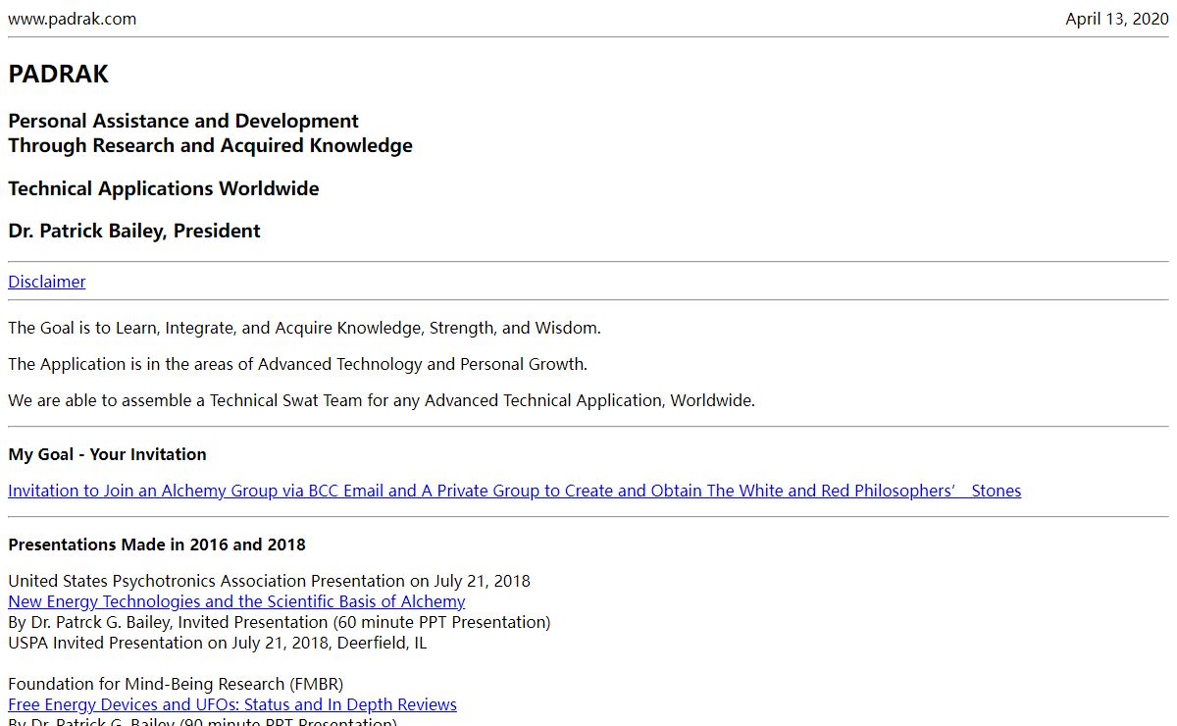
Task: Click the Presentations Made in 2016 and 2018 heading
Action: 157,544
